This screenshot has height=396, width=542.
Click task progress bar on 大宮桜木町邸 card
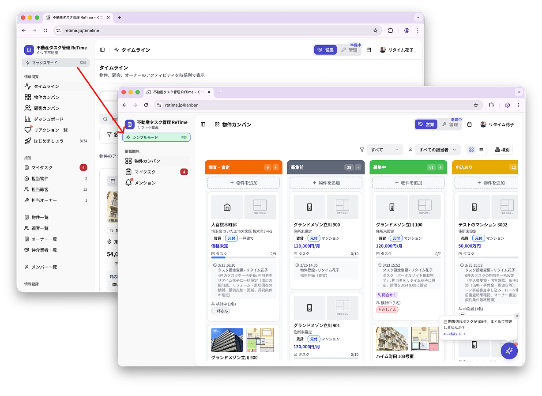243,257
